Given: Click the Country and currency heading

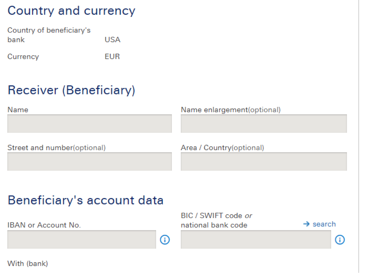Looking at the screenshot, I should [72, 11].
